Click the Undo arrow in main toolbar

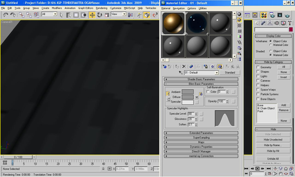[x=6, y=15]
